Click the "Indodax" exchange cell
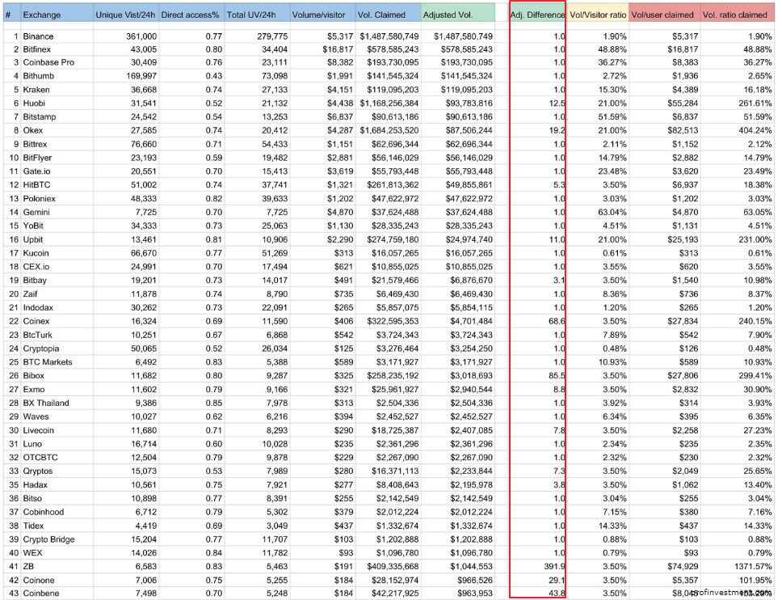The image size is (782, 600). 38,307
